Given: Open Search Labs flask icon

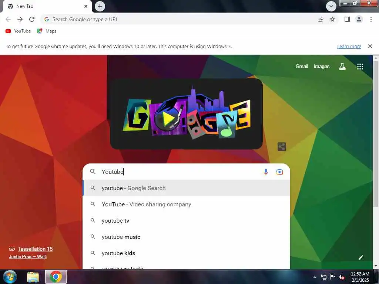Looking at the screenshot, I should [x=342, y=67].
